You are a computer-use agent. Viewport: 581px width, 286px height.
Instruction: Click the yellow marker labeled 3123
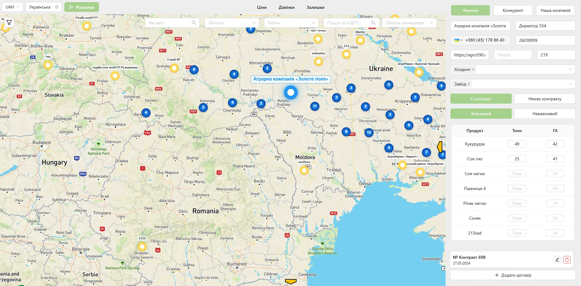point(142,247)
